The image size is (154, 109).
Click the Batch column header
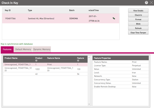pyautogui.click(x=72, y=10)
